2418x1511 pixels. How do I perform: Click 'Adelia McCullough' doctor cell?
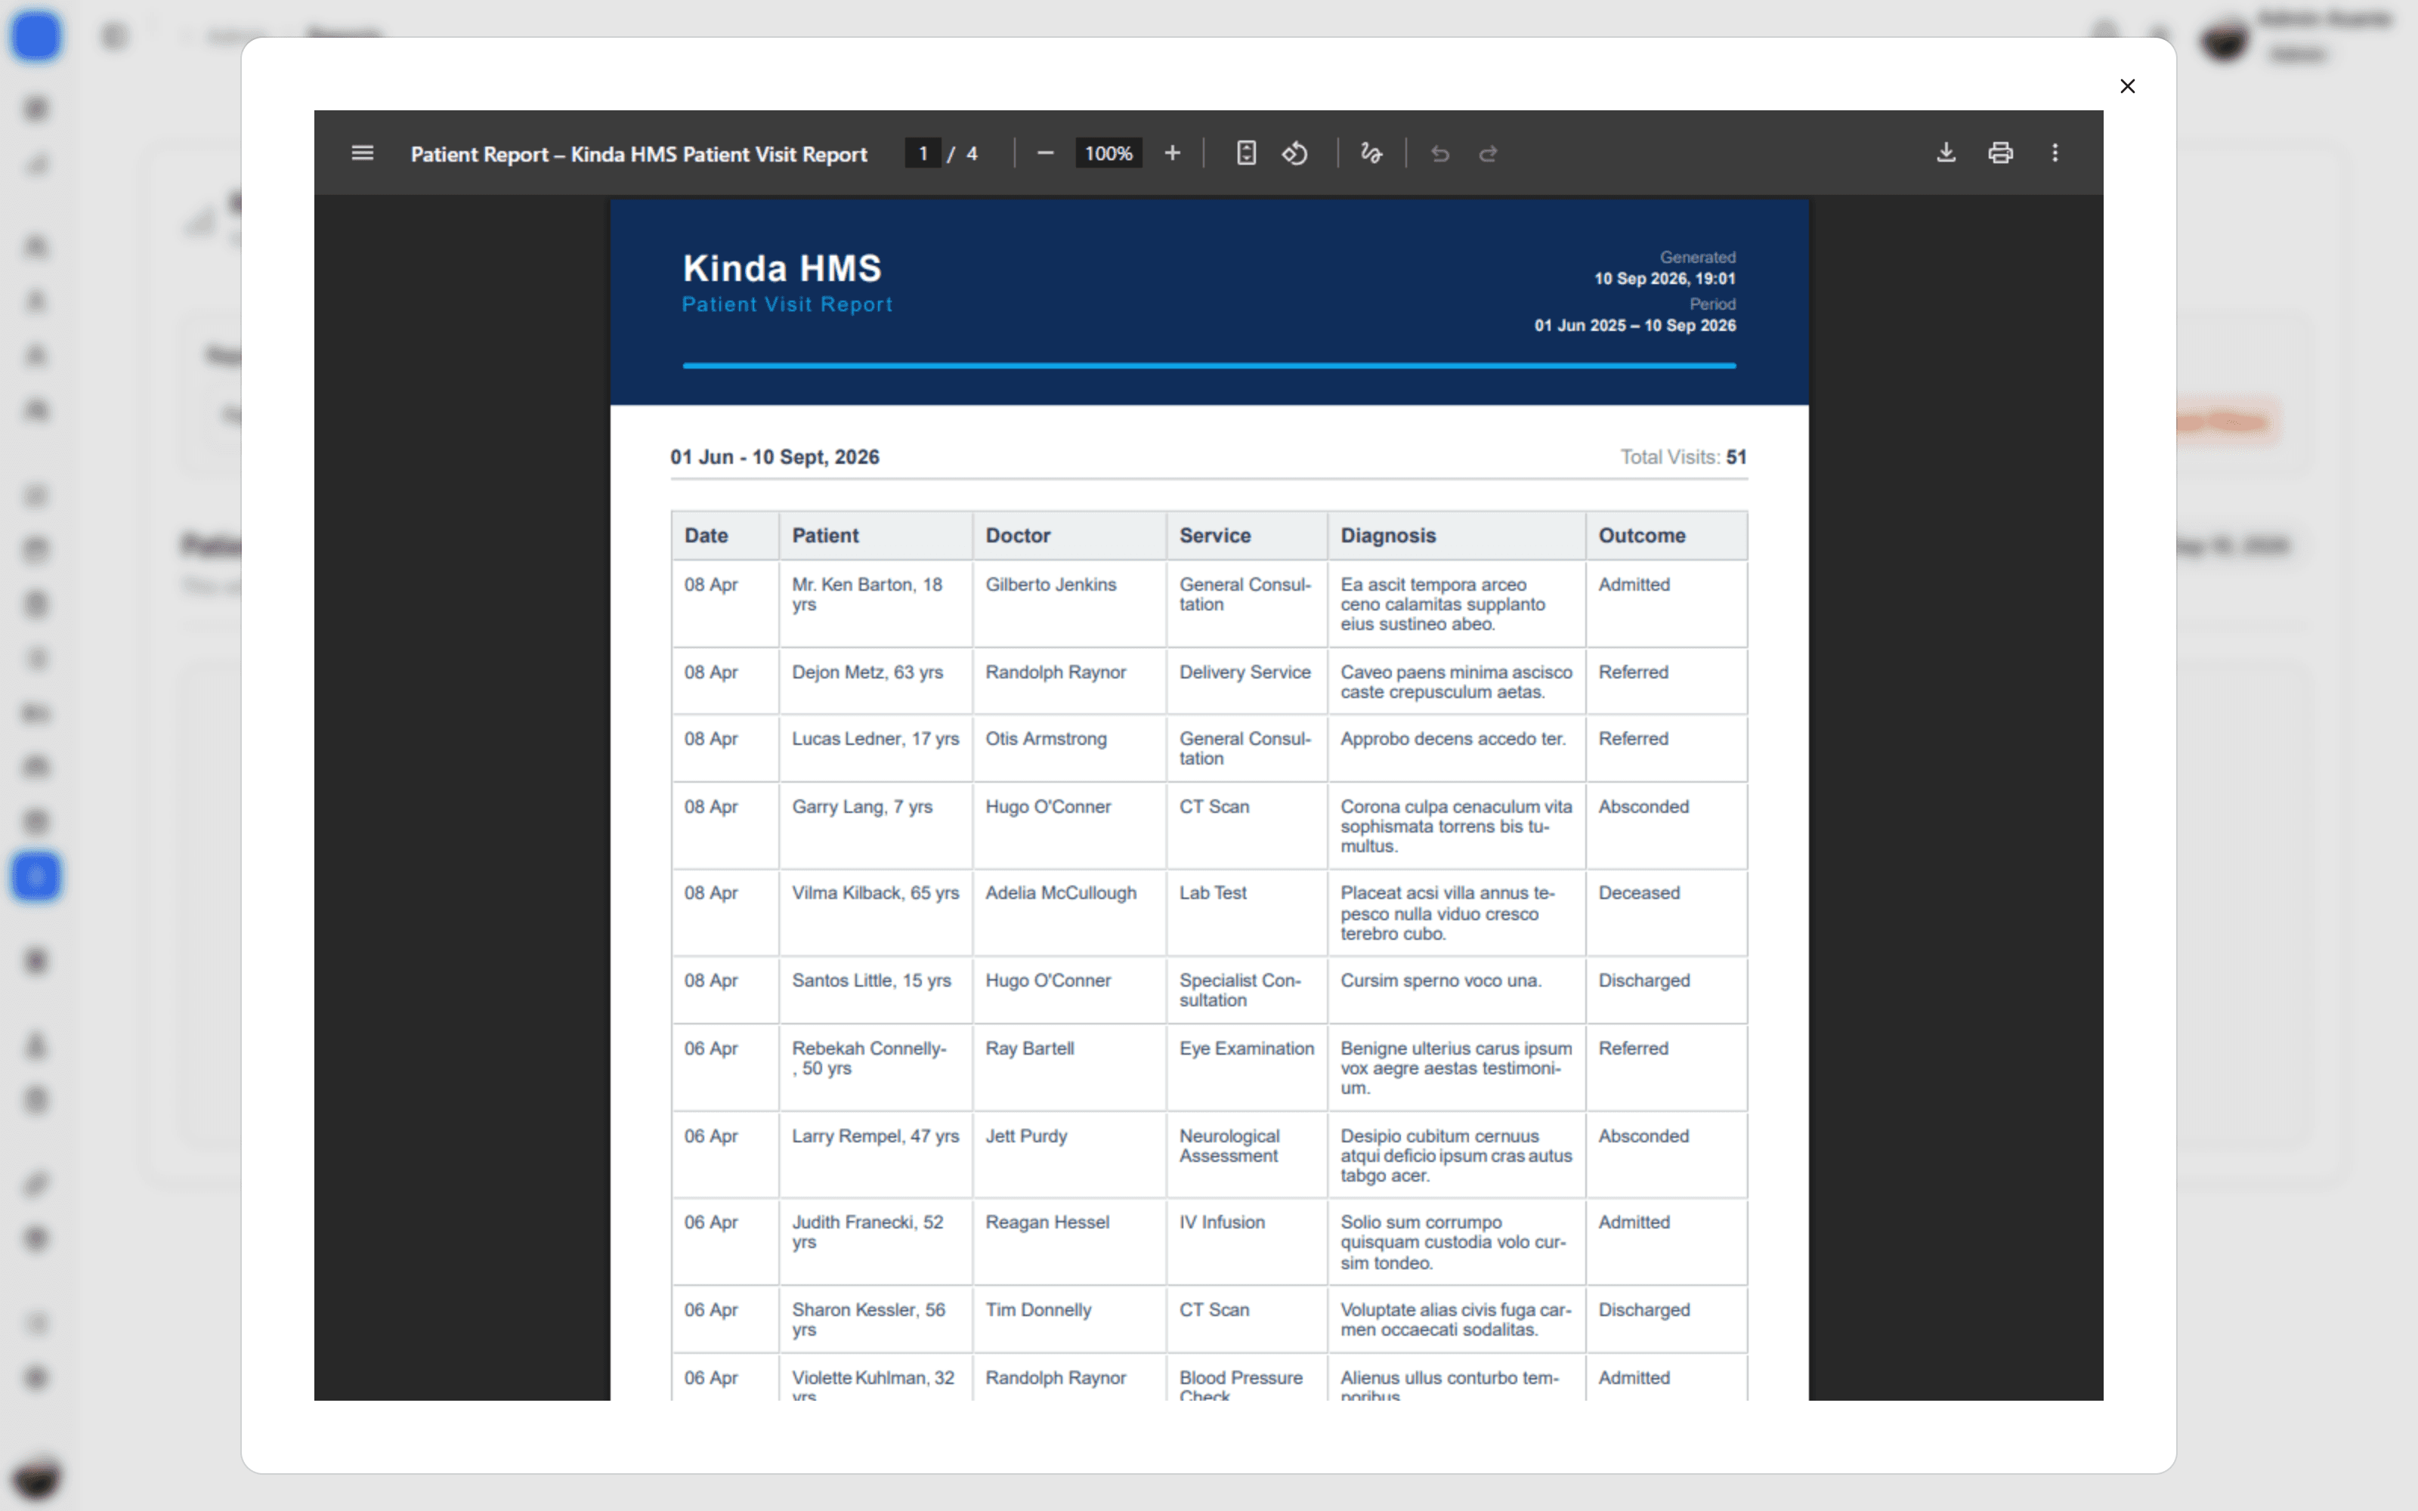tap(1069, 913)
